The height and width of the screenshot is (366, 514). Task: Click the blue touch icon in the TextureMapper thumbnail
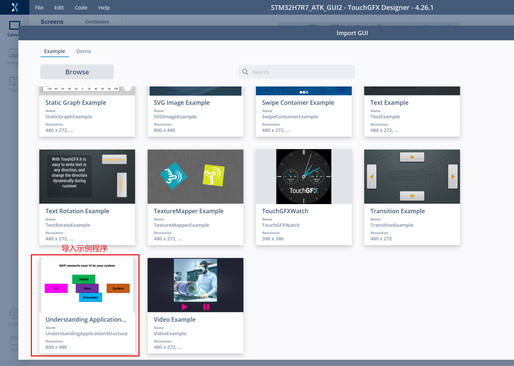[x=174, y=175]
